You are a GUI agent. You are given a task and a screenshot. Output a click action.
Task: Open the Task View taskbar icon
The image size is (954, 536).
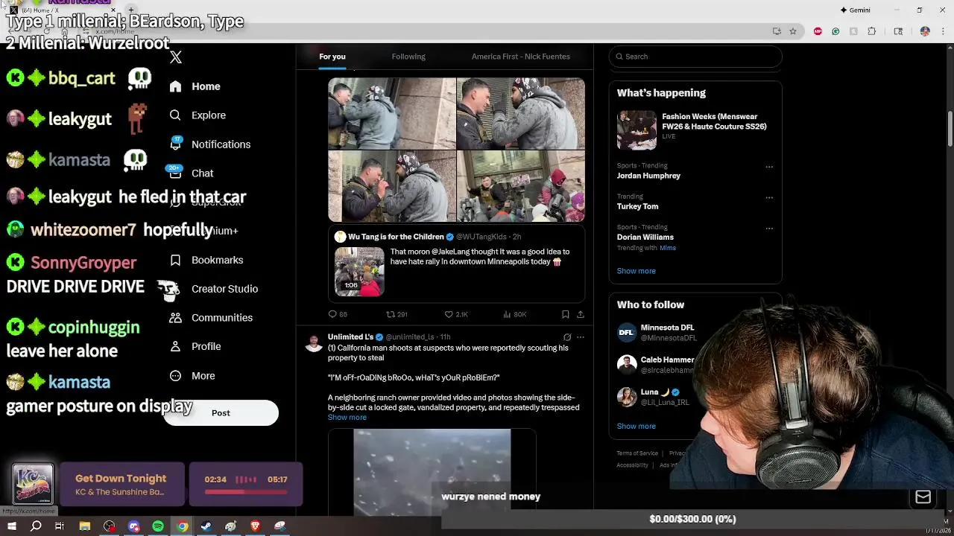coord(60,526)
